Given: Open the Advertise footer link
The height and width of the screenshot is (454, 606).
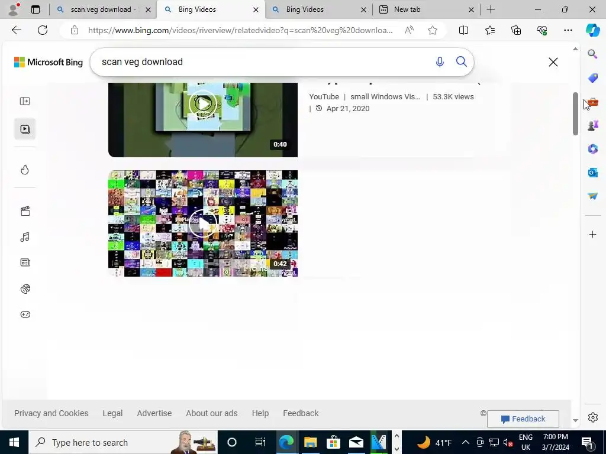Looking at the screenshot, I should (x=154, y=413).
